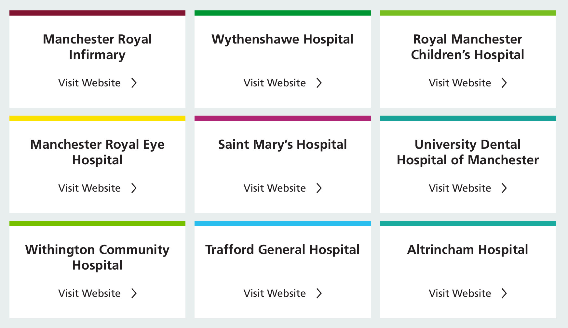Viewport: 568px width, 328px height.
Task: Click the chevron in University Dental Hospital card
Action: [504, 188]
